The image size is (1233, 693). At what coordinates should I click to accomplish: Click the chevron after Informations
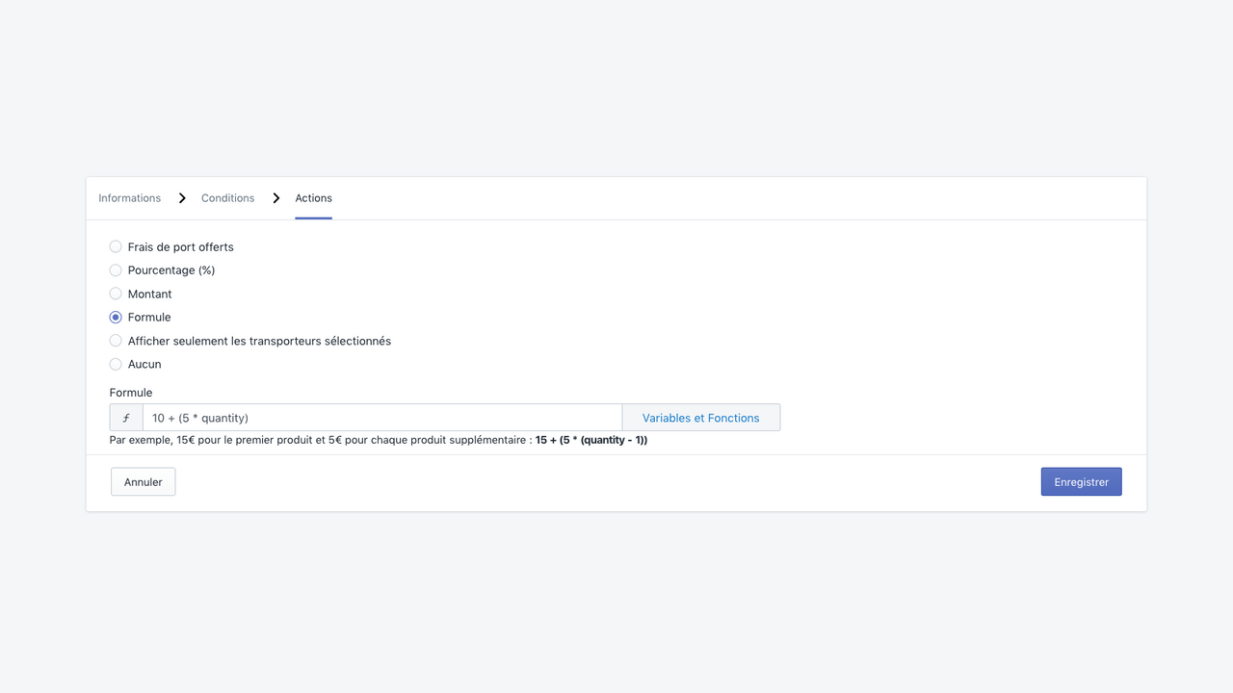[x=182, y=198]
